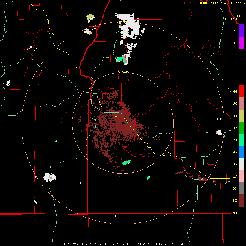Click the light pink IC legend swatch
Viewport: 246px width, 246px height.
pos(241,176)
